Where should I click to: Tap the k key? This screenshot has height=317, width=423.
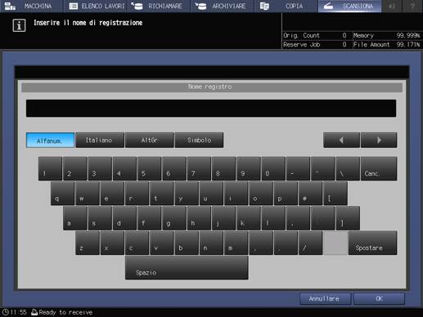(x=249, y=218)
